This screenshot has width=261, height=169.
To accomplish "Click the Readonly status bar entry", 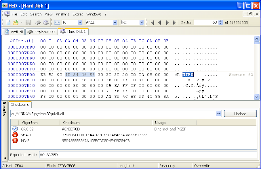I will [x=167, y=166].
